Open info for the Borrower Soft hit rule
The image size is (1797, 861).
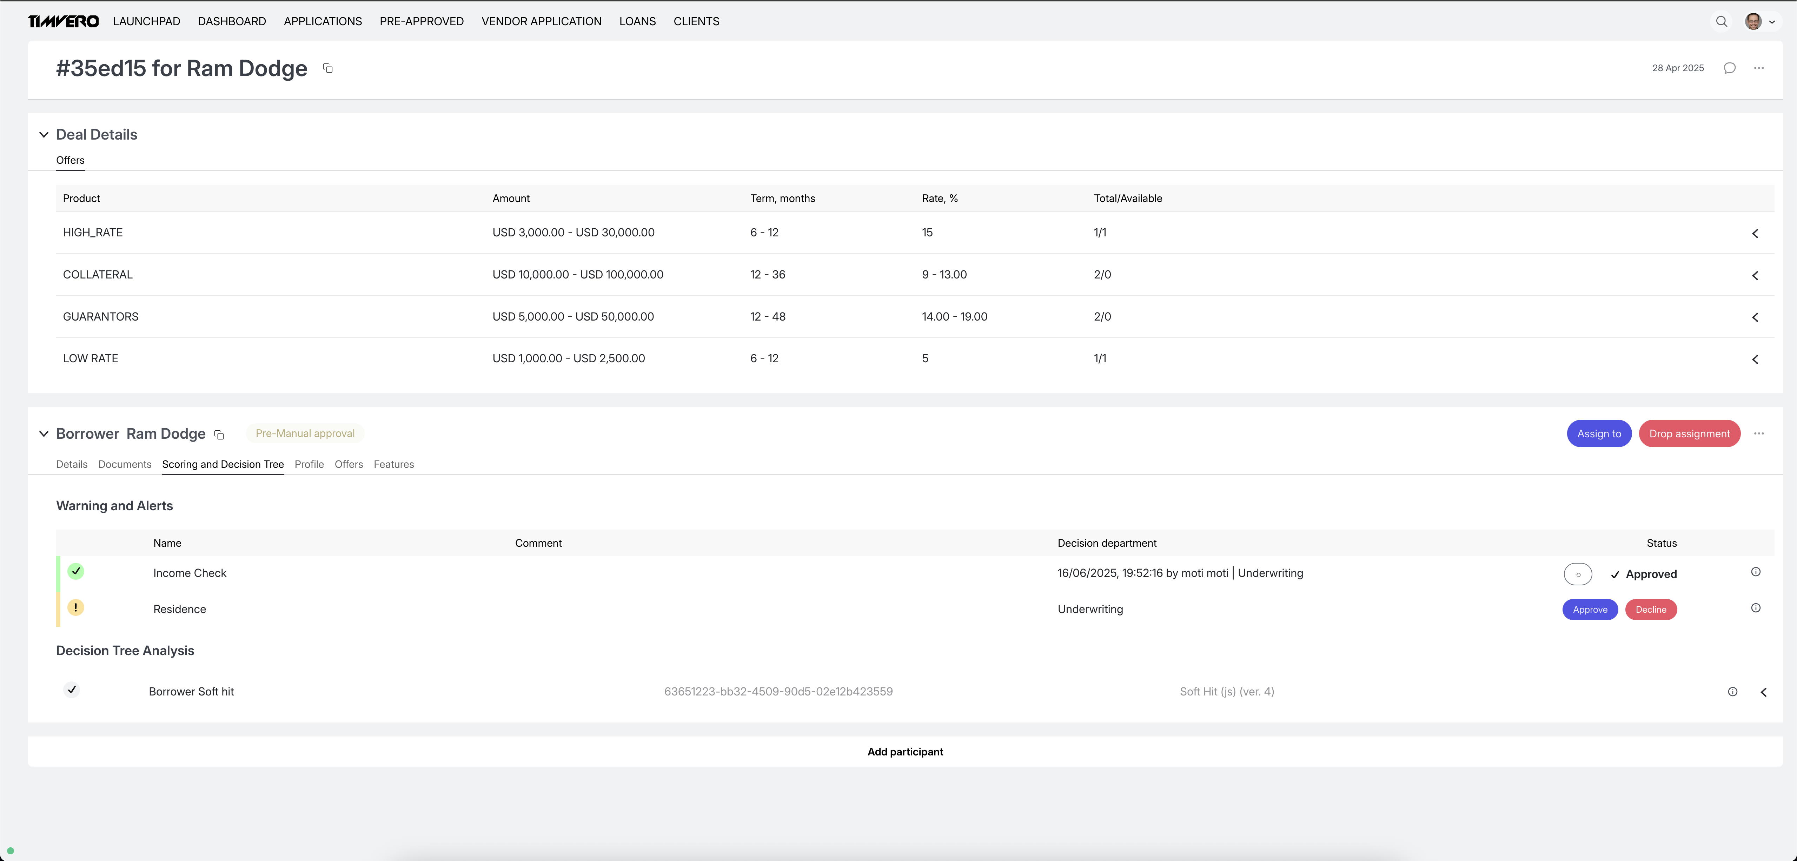(1733, 692)
